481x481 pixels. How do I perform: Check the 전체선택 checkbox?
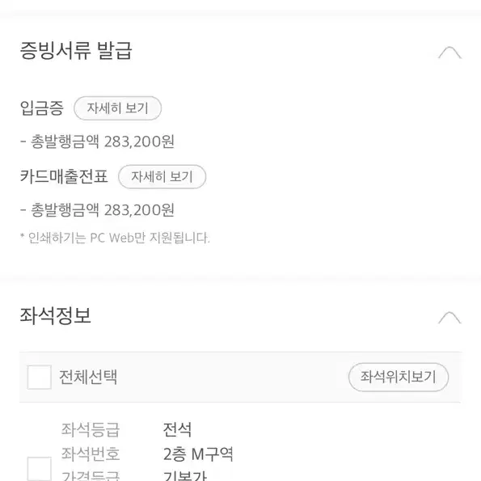tap(40, 377)
